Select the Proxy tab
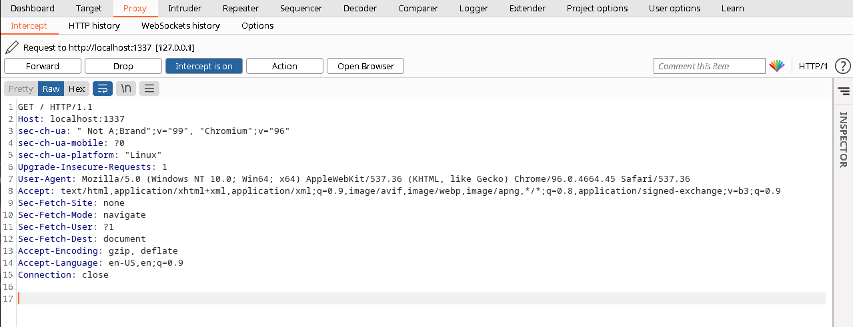Screen dimensions: 853x327 point(135,8)
